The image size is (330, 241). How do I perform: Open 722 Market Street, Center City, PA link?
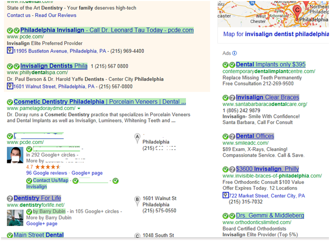pos(267,196)
